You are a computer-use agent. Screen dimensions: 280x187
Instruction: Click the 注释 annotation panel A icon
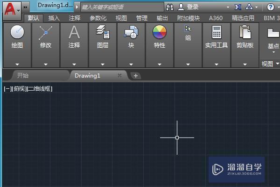click(x=74, y=32)
